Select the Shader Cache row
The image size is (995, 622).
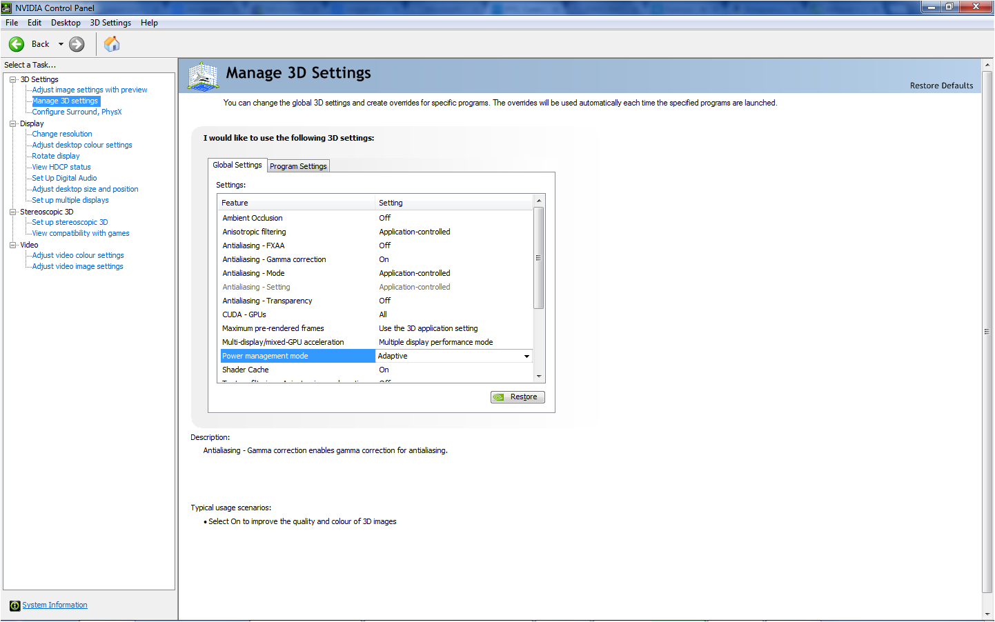pyautogui.click(x=376, y=370)
